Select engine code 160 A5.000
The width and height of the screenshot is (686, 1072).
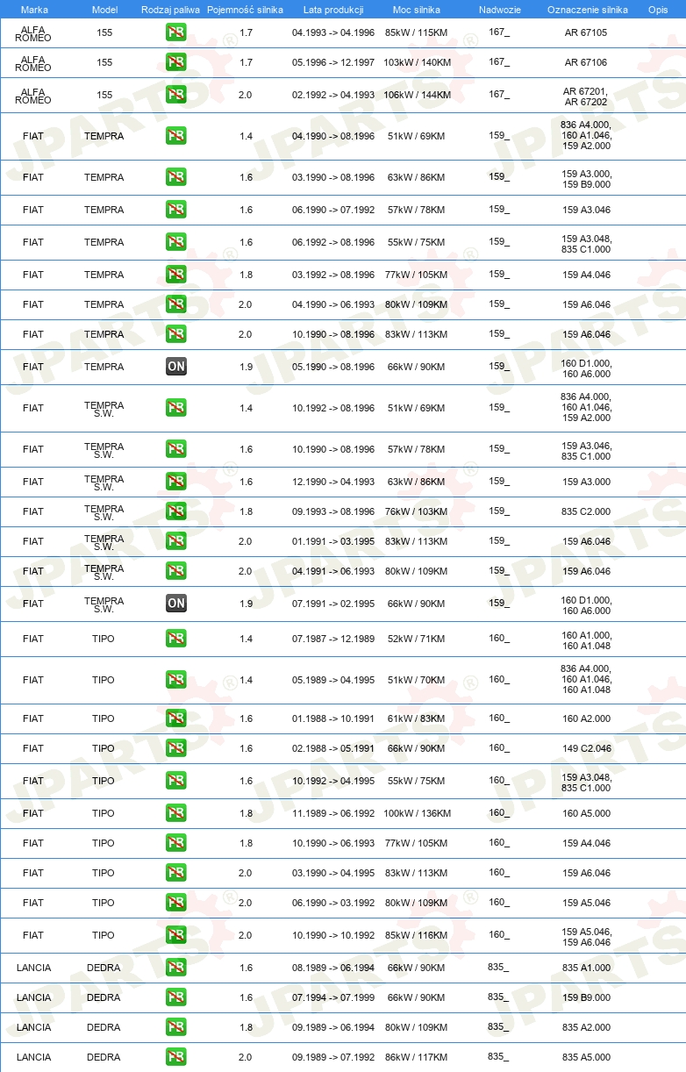tap(587, 813)
